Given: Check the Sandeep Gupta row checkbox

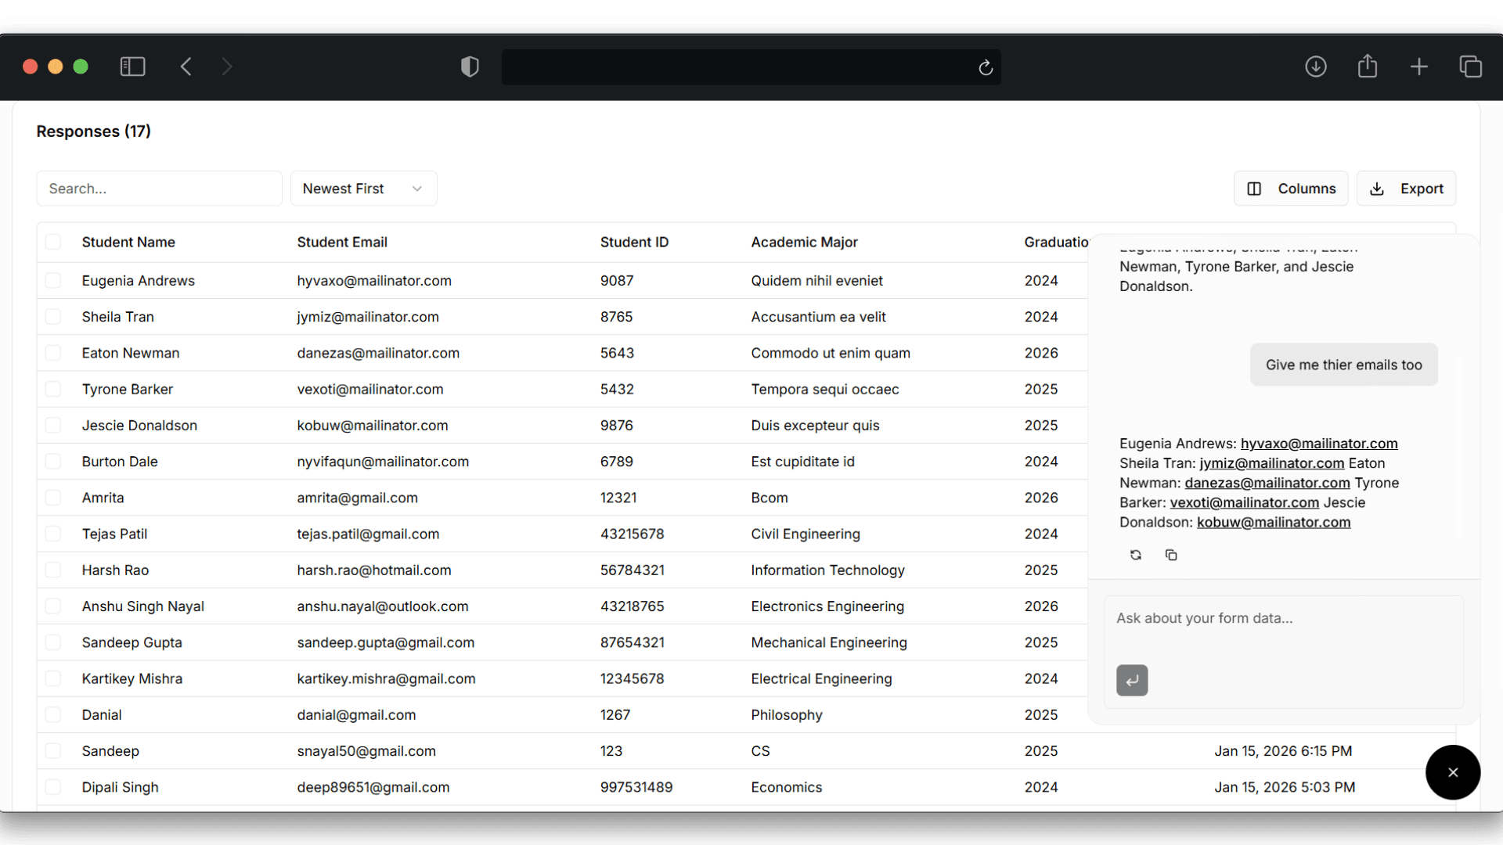Looking at the screenshot, I should pyautogui.click(x=53, y=642).
